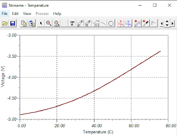
Task: Click the triangle flag marker icon
Action: click(153, 24)
